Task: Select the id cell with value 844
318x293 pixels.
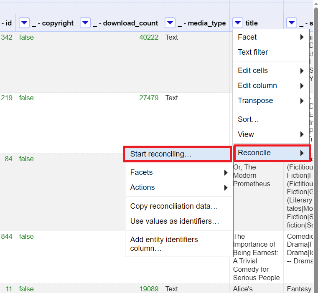Action: (x=7, y=237)
